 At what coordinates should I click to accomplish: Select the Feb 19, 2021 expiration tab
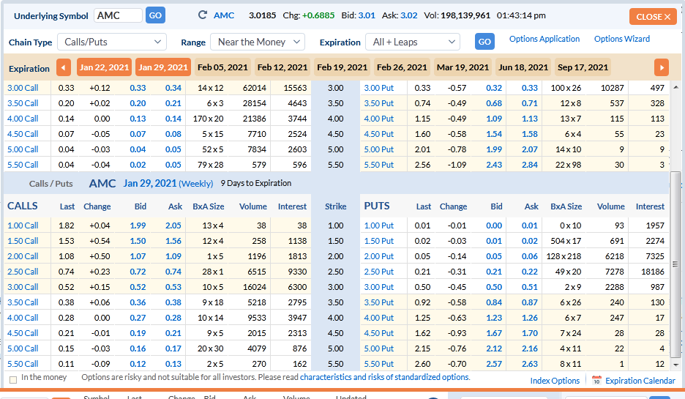click(342, 67)
